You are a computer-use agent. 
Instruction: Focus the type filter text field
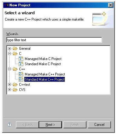pos(54,40)
